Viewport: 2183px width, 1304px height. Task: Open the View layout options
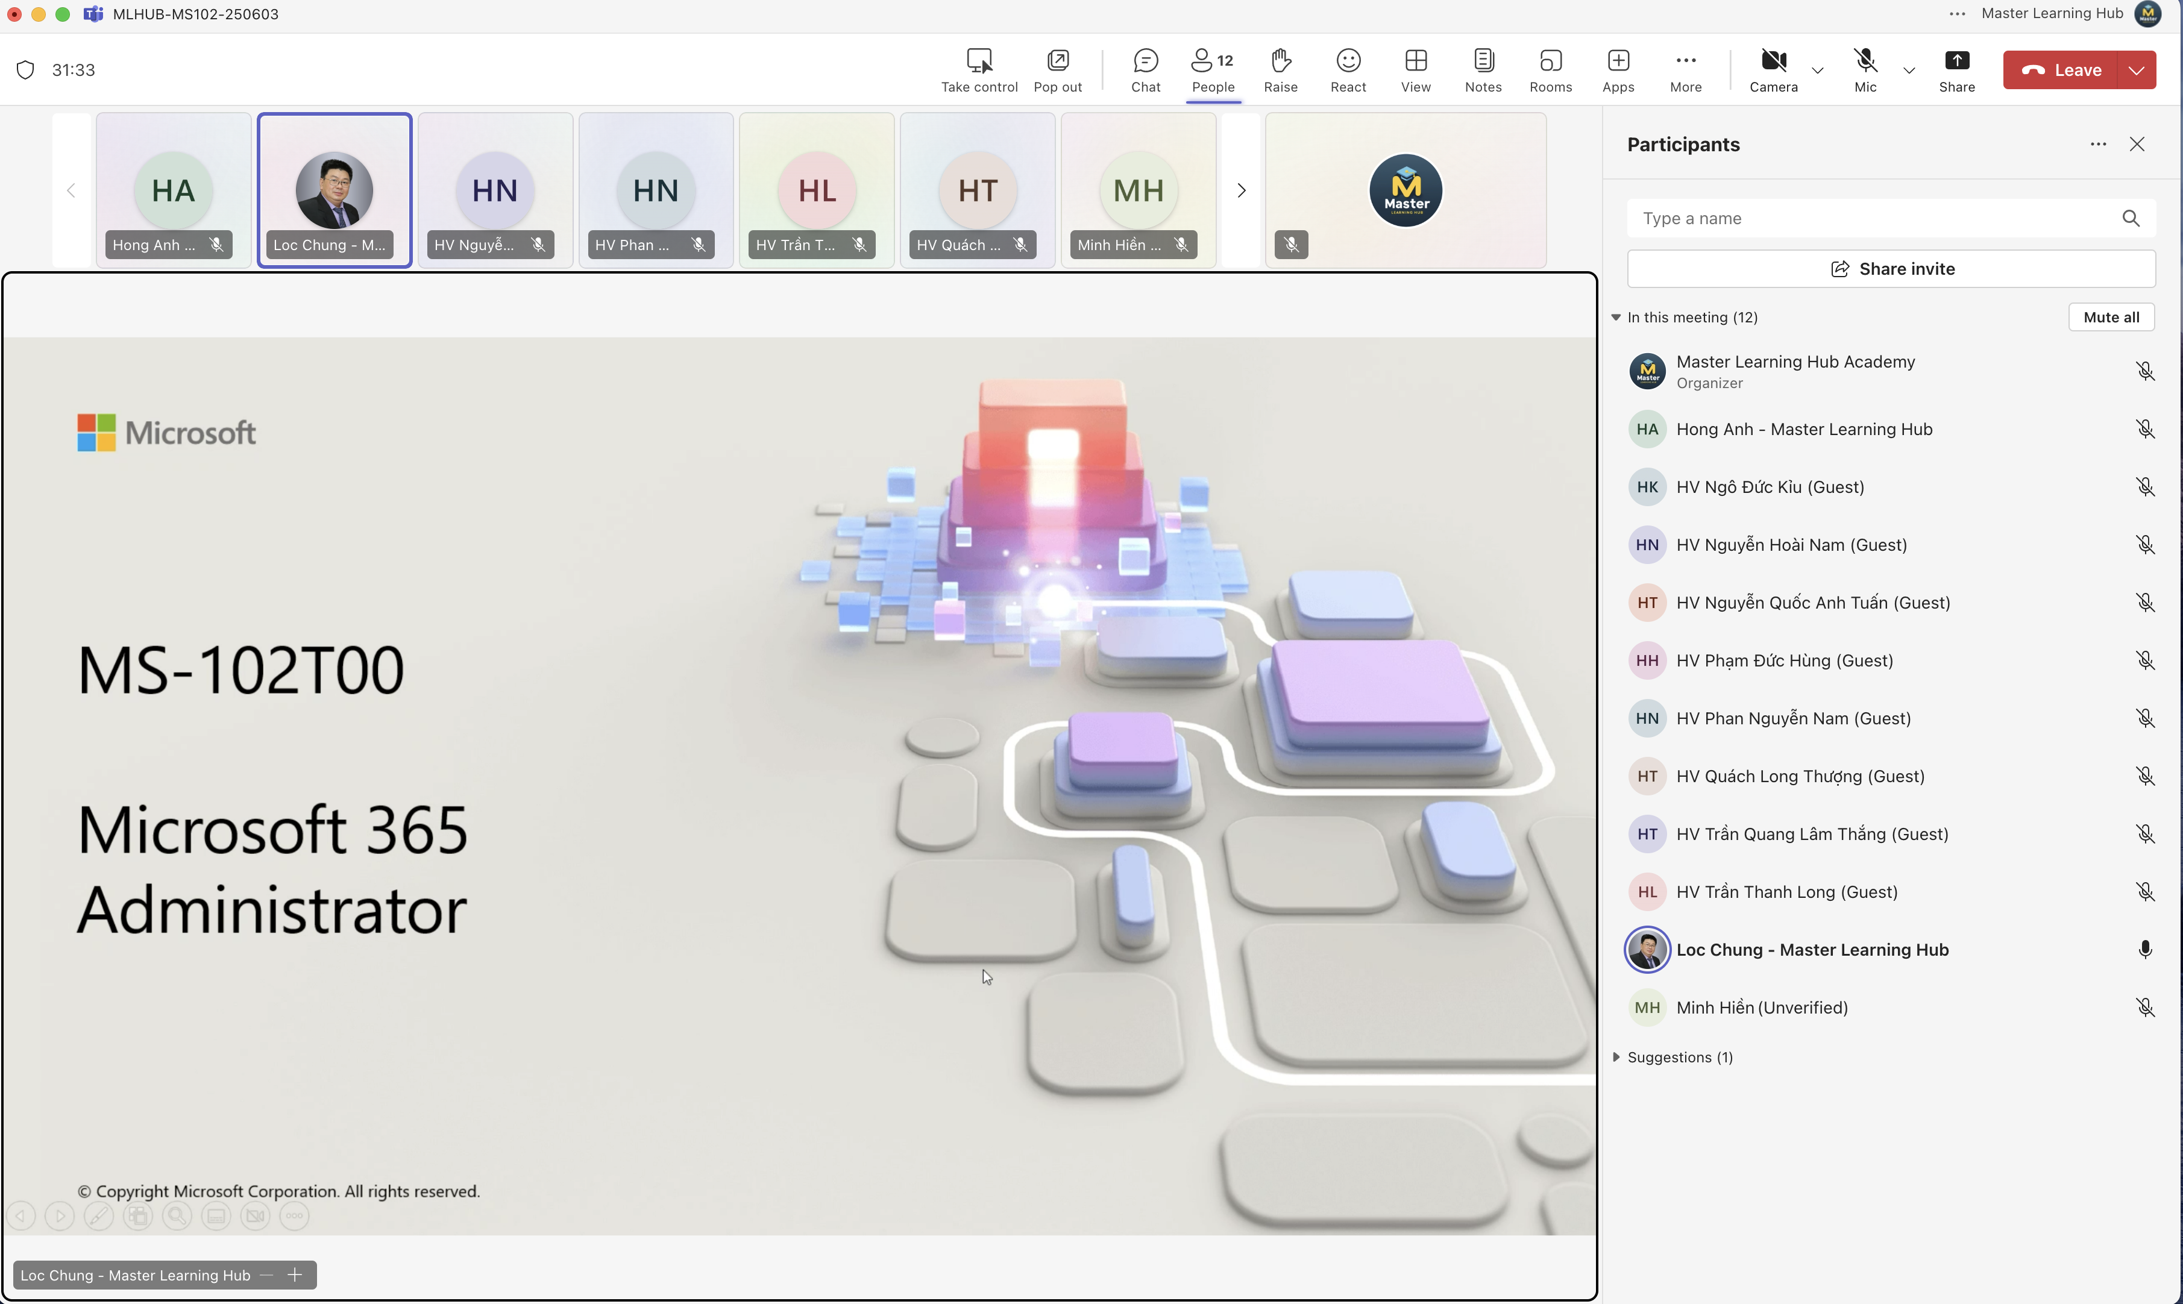1415,71
